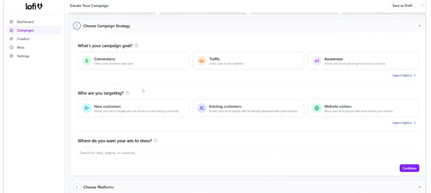Click the Traffic car icon
The height and width of the screenshot is (193, 431).
click(x=201, y=61)
